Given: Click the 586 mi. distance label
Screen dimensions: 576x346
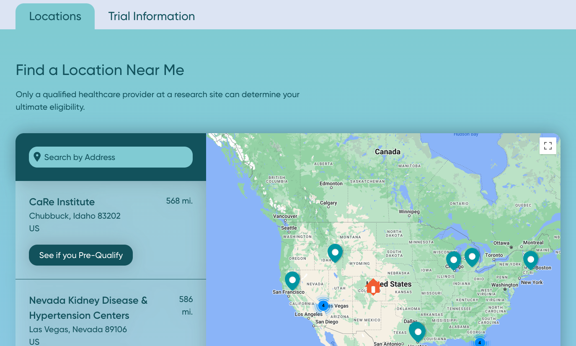Looking at the screenshot, I should click(x=186, y=306).
